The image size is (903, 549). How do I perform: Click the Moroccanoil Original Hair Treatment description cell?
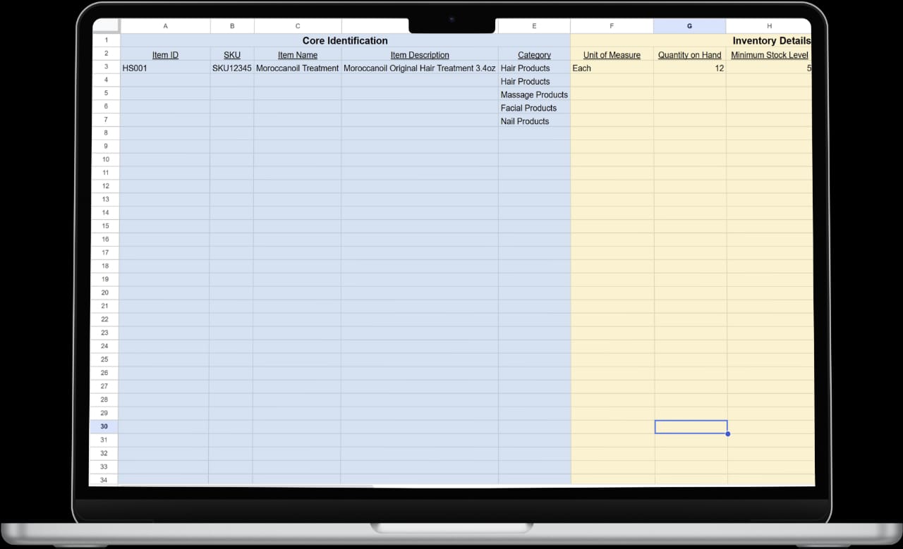click(419, 68)
